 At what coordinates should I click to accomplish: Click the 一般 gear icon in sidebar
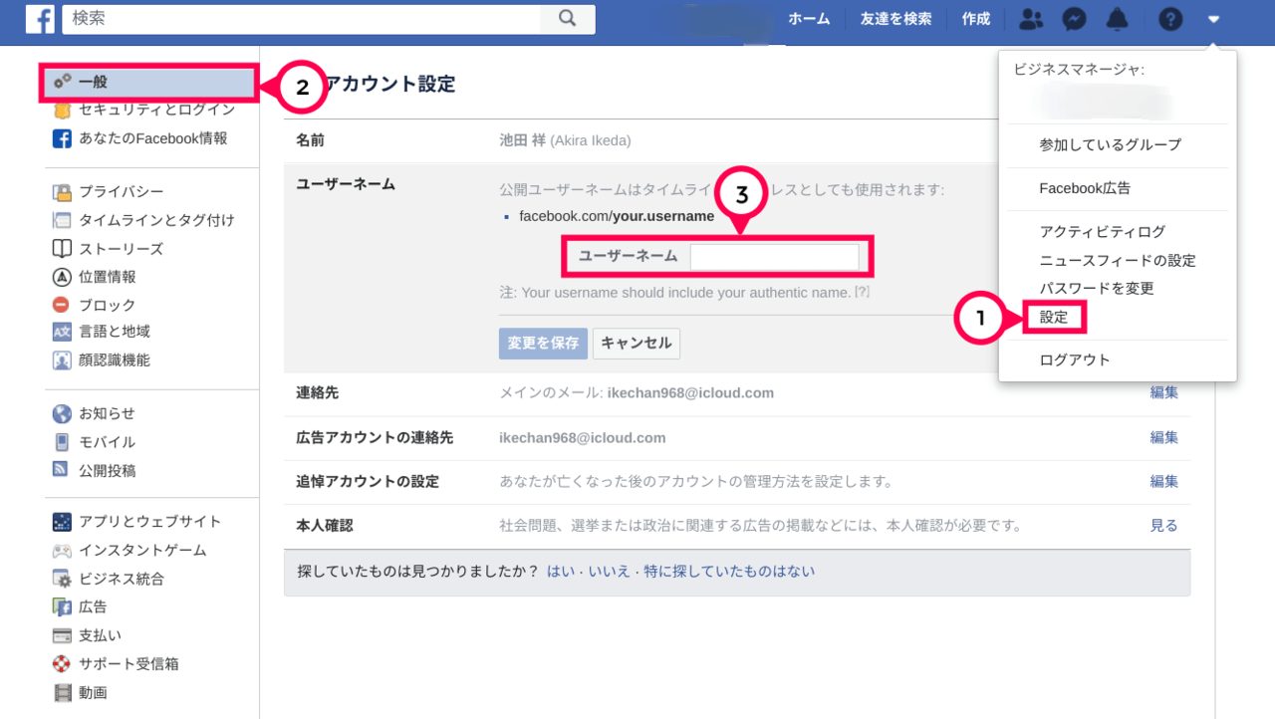point(63,82)
